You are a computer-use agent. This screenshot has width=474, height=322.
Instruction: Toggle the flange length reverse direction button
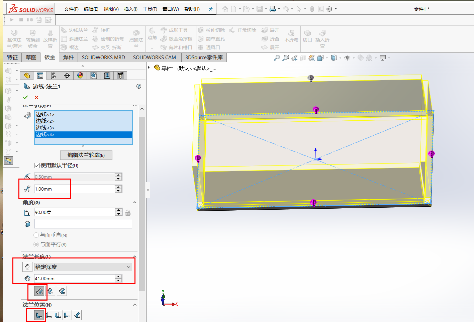27,267
